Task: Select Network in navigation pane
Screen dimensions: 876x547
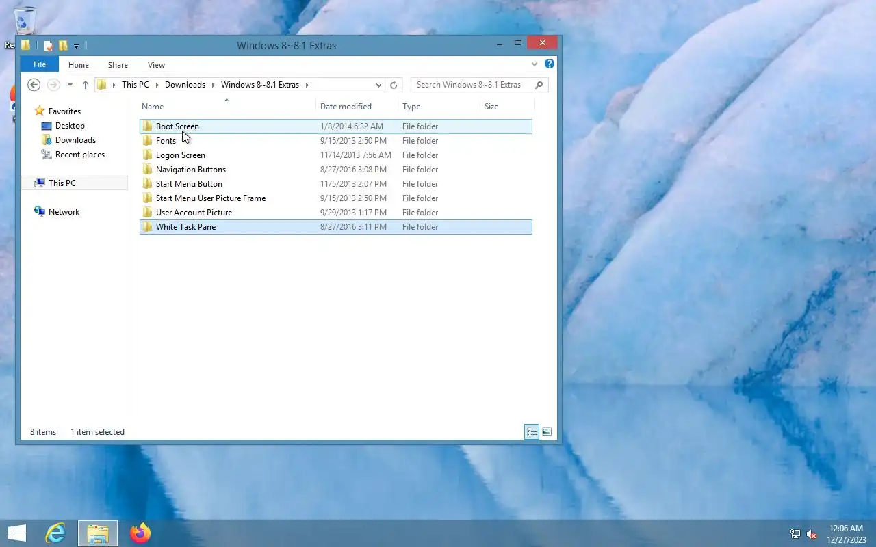Action: (64, 212)
